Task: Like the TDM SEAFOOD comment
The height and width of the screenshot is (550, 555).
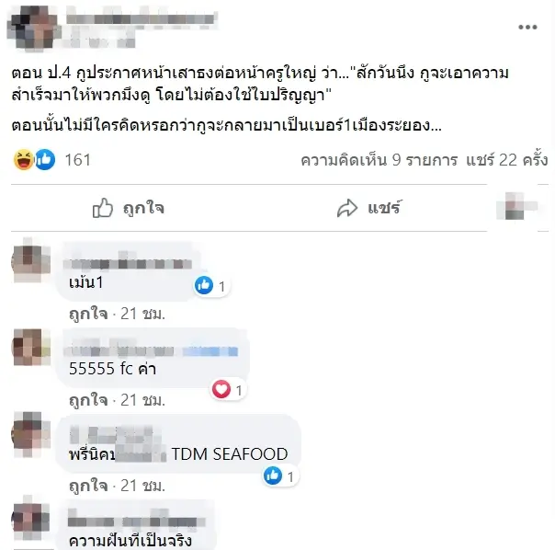Action: coord(88,486)
